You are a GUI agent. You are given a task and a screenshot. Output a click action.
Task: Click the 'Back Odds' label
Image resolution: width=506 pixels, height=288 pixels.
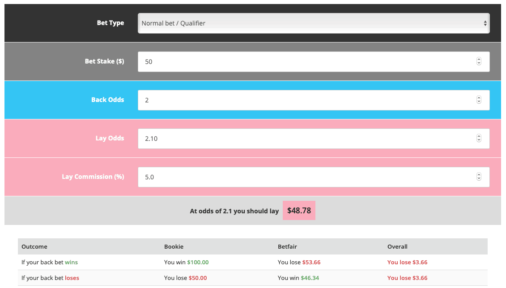click(107, 100)
